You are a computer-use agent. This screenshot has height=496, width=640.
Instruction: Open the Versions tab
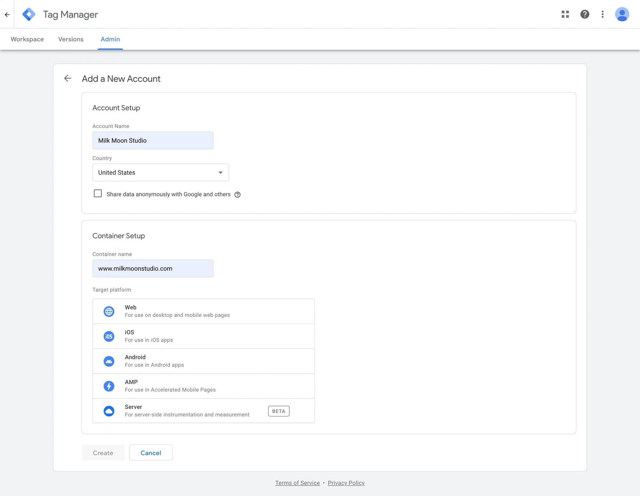pos(71,39)
